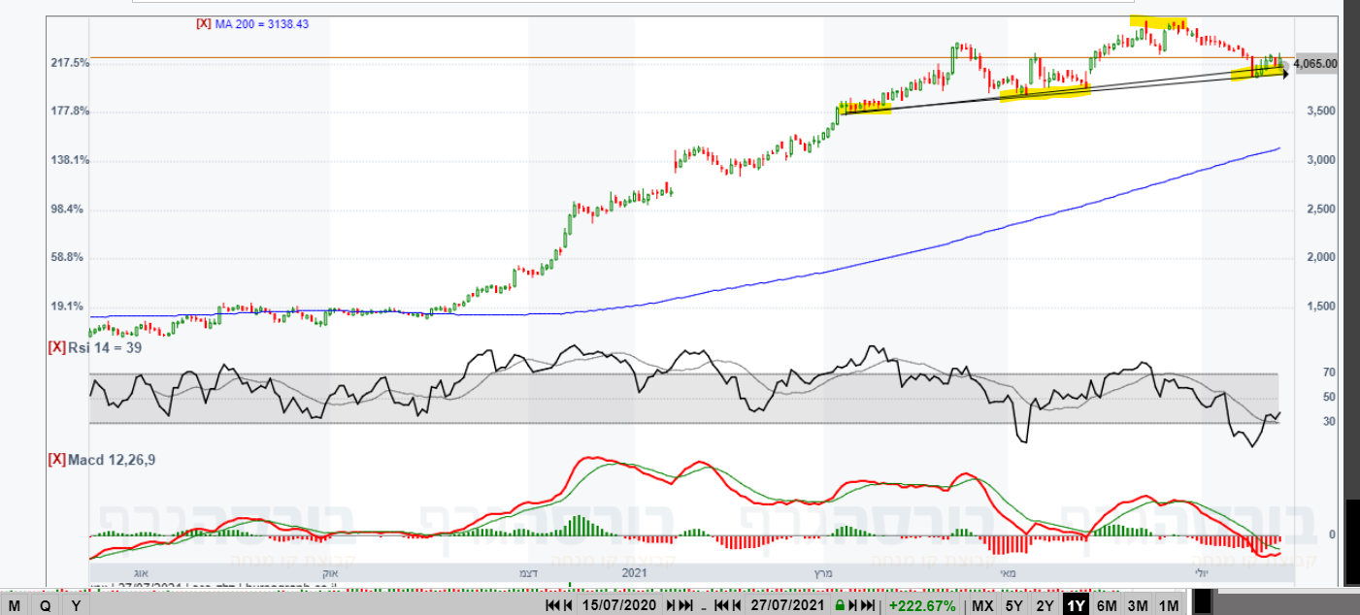Jump end date to latest with skip-forward icon
The width and height of the screenshot is (1360, 615).
click(x=868, y=605)
